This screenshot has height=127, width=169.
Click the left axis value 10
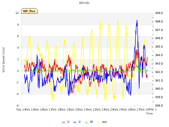17,13
